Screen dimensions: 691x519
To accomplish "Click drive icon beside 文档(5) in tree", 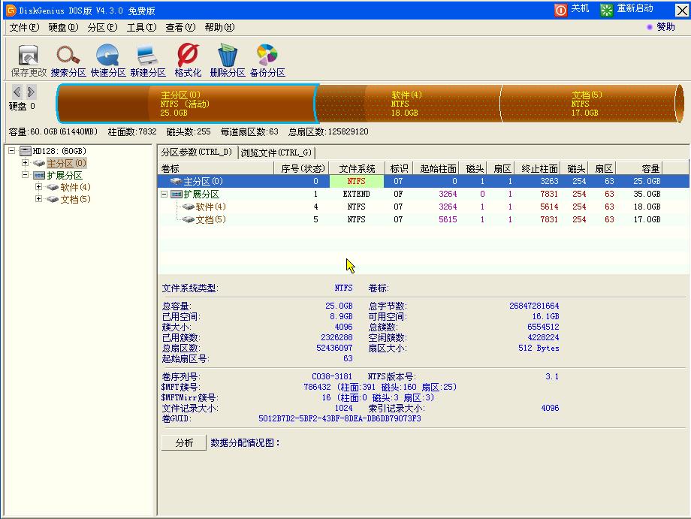I will [x=53, y=199].
